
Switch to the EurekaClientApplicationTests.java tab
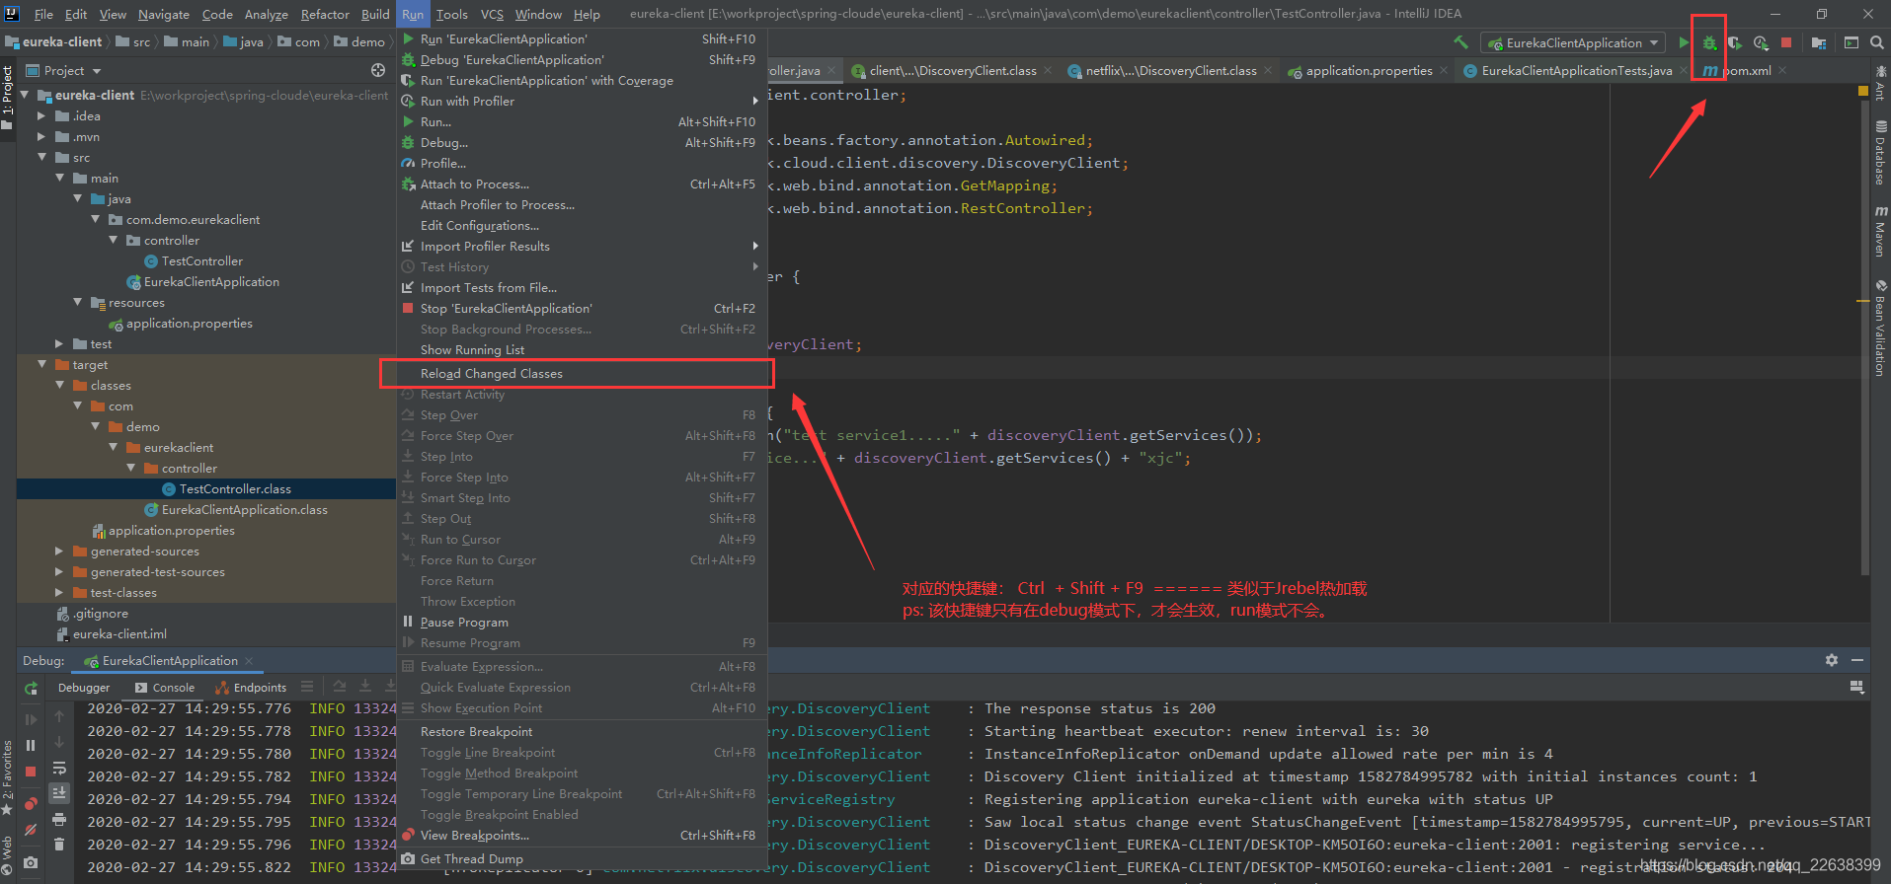click(1576, 71)
